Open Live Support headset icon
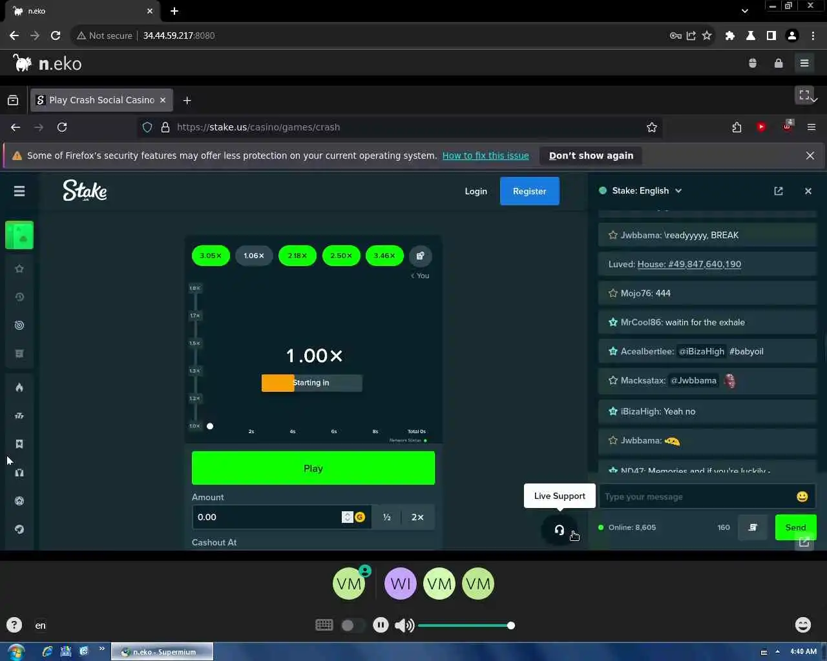 point(559,530)
